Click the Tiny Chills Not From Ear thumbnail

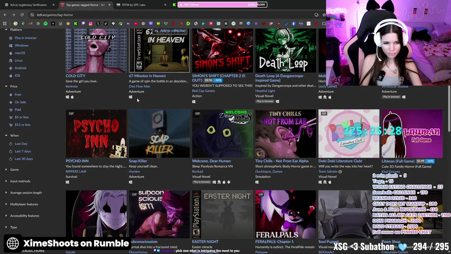[286, 134]
